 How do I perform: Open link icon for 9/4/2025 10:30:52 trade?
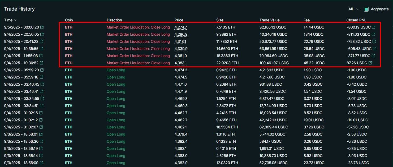[x=42, y=63]
